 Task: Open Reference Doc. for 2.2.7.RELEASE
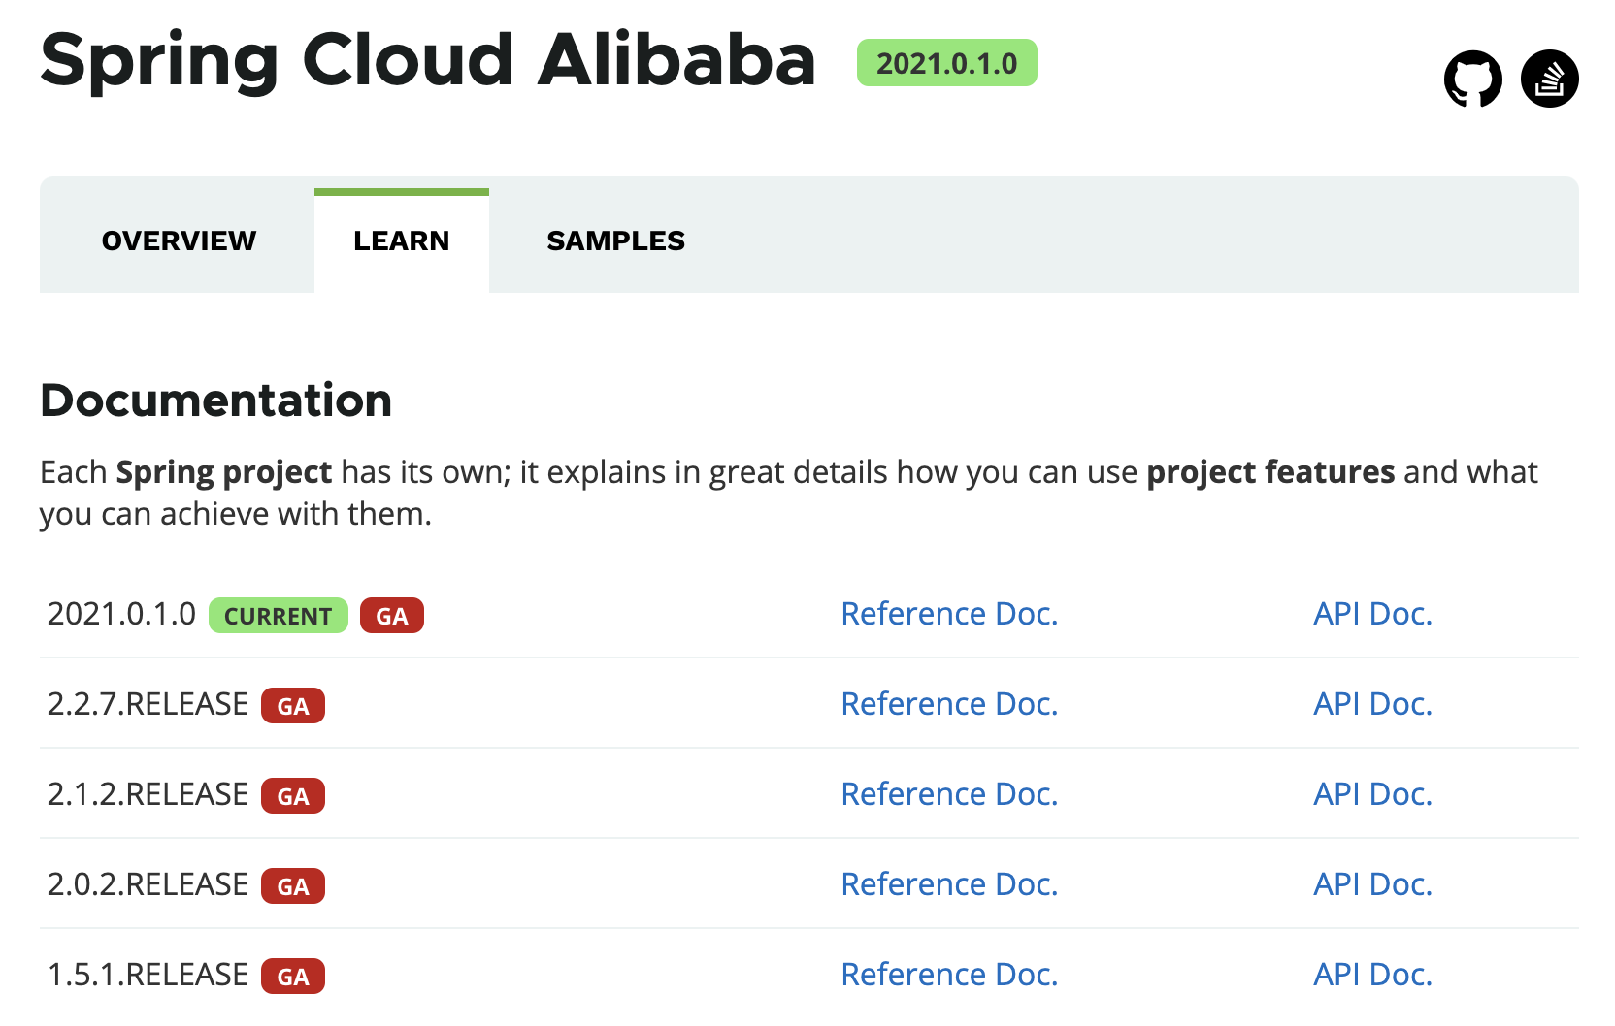[x=948, y=704]
